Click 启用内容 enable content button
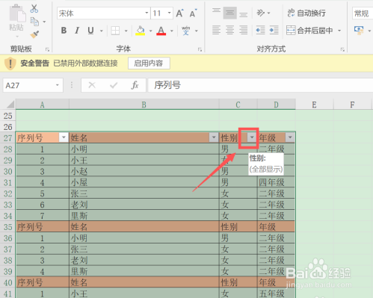Viewport: 373px width, 298px height. [x=149, y=63]
